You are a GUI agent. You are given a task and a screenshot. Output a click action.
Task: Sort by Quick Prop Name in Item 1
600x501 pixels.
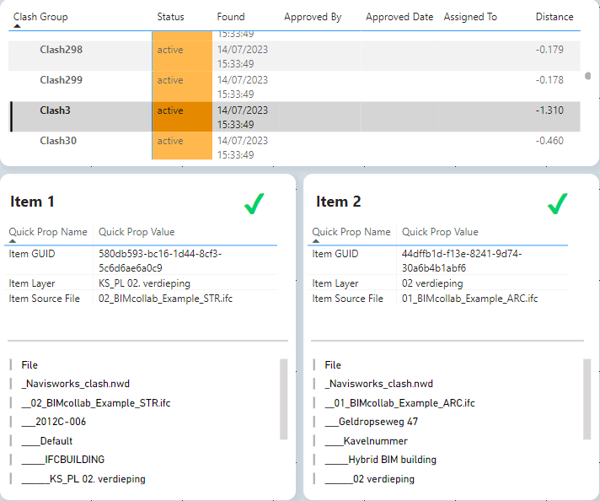point(48,232)
